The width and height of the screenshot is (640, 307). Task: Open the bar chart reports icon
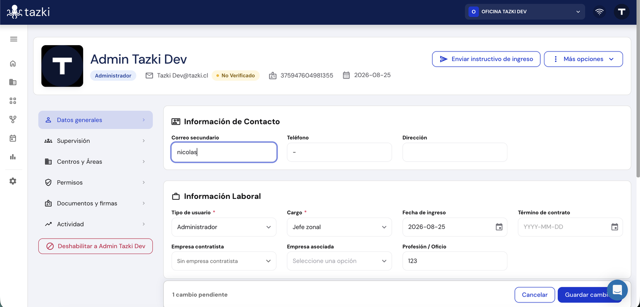[13, 157]
